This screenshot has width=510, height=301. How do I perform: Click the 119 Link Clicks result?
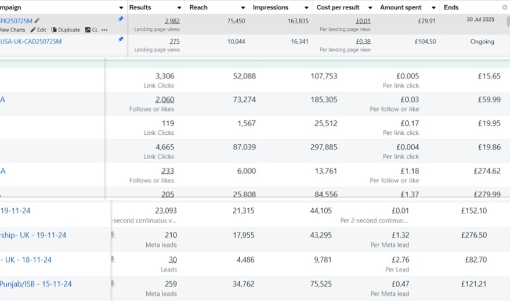pos(168,123)
